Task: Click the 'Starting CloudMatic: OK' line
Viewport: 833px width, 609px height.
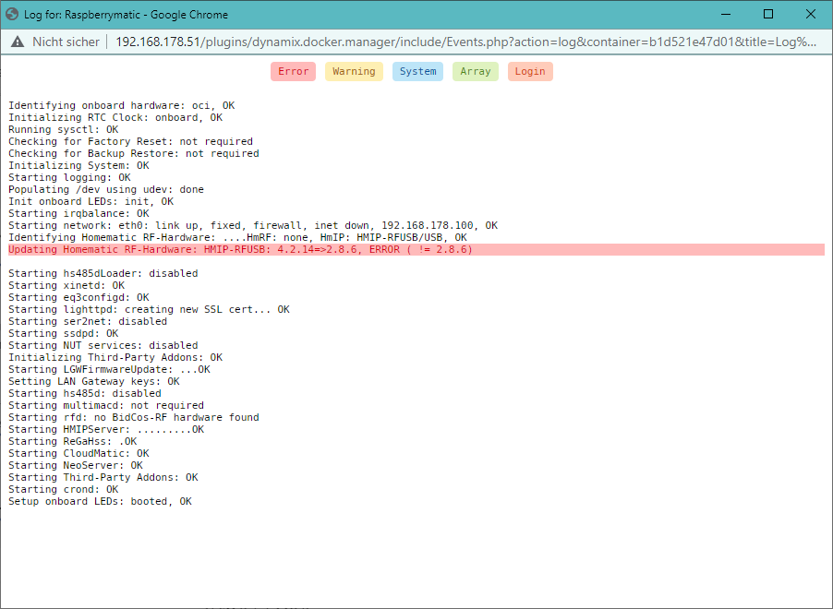Action: coord(78,453)
